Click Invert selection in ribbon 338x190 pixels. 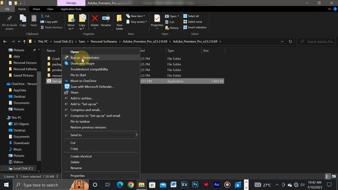click(x=195, y=27)
